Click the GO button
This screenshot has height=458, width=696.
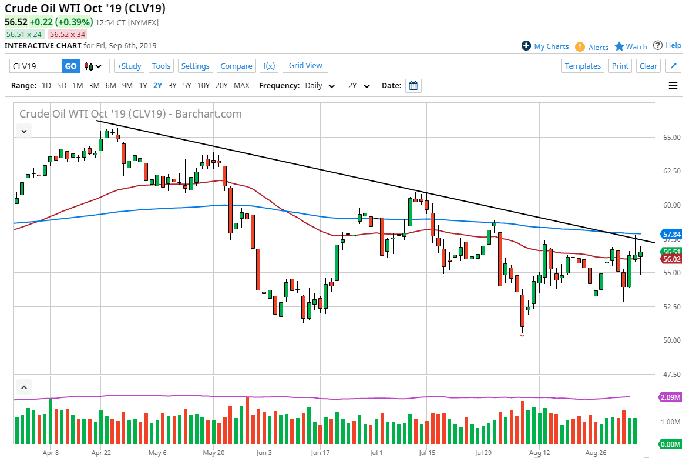[x=70, y=66]
